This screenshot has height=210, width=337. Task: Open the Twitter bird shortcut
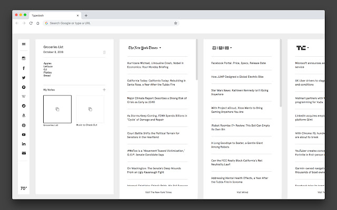pyautogui.click(x=24, y=78)
